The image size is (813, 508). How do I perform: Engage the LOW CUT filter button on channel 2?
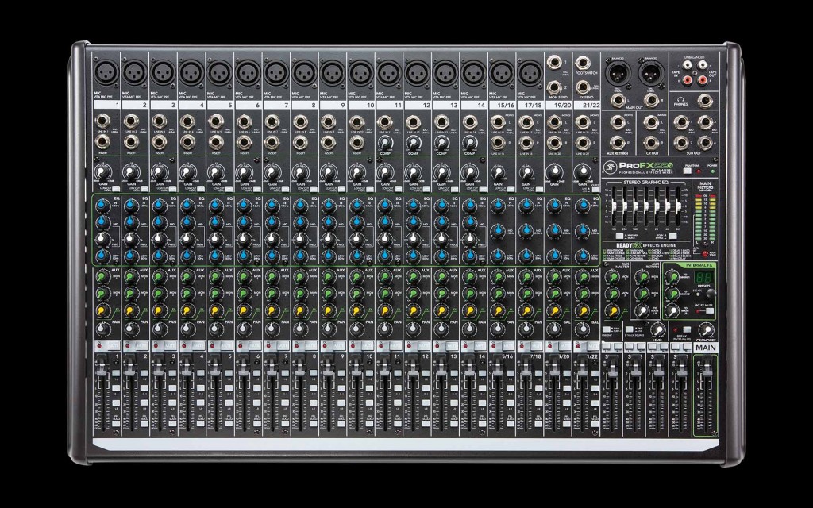[143, 187]
